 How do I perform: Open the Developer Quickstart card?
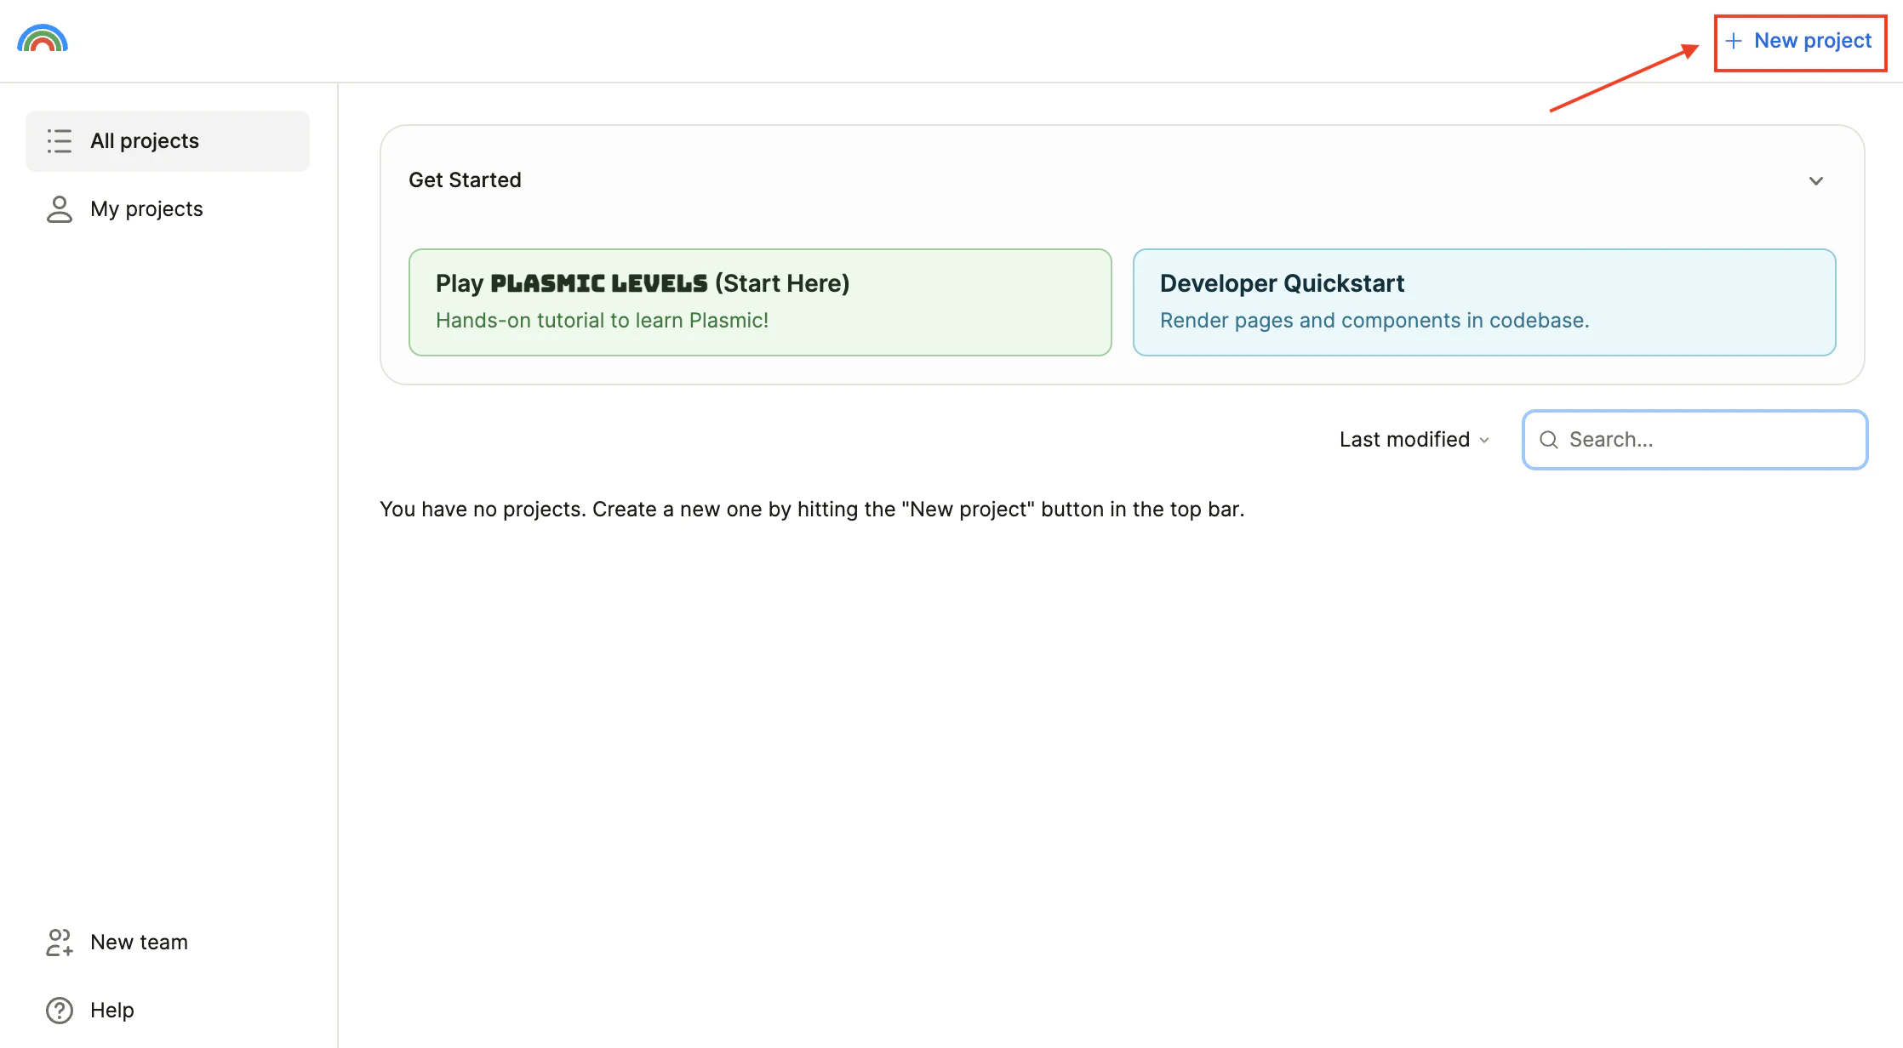(x=1484, y=302)
